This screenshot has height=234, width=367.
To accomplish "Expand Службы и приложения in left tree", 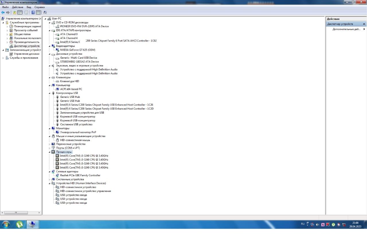I will pyautogui.click(x=3, y=58).
